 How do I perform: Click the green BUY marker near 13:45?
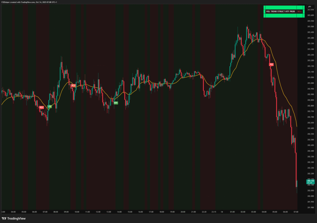click(x=116, y=102)
